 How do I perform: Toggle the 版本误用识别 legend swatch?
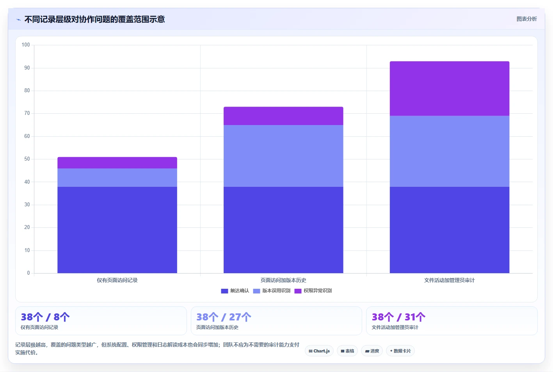point(256,291)
